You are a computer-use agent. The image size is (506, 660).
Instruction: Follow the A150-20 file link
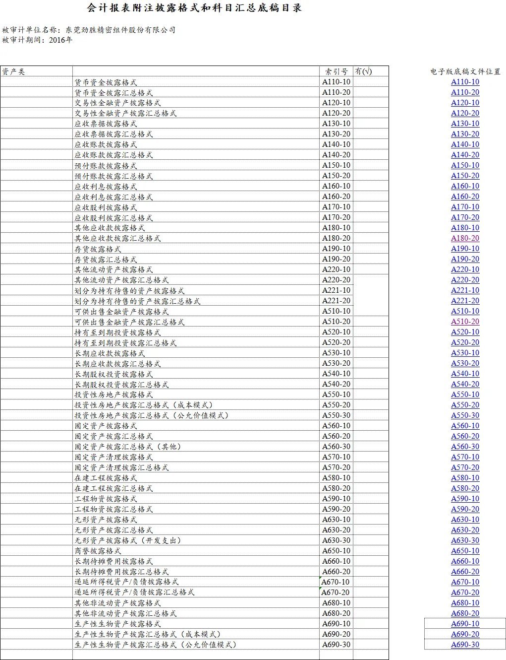point(465,176)
